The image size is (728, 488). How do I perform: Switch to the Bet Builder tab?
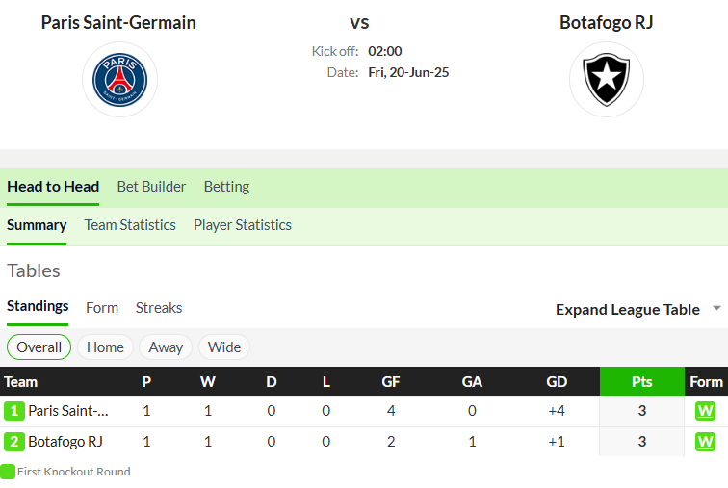click(151, 187)
